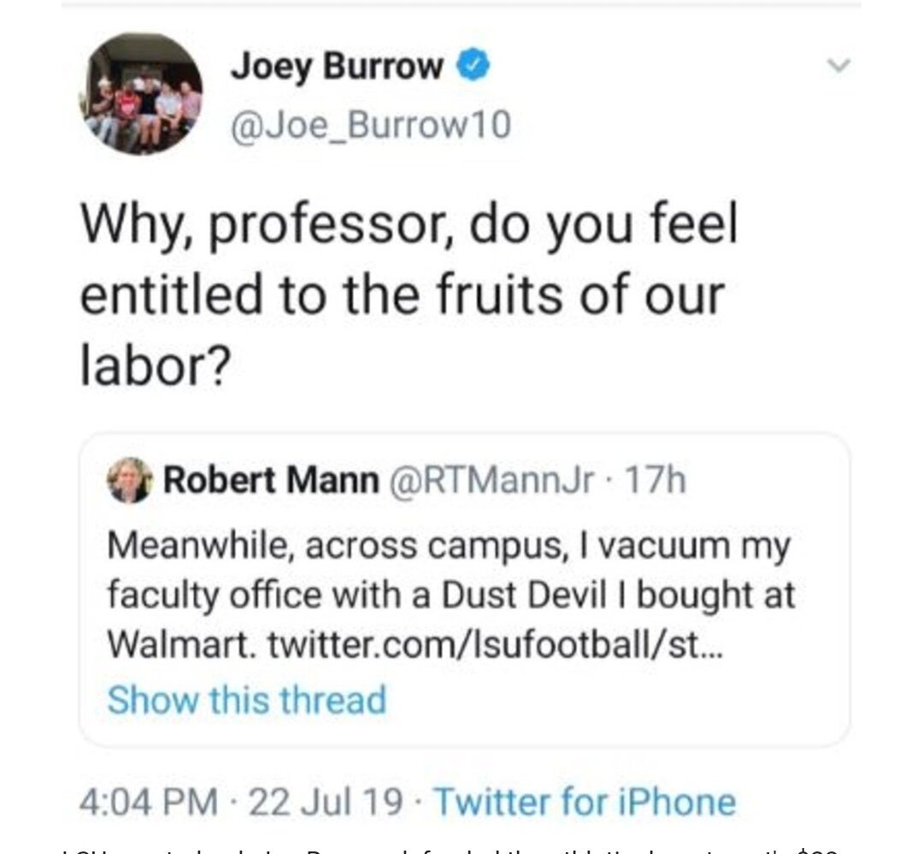The height and width of the screenshot is (854, 923).
Task: Click the @Joe_Burrow10 handle
Action: tap(371, 126)
